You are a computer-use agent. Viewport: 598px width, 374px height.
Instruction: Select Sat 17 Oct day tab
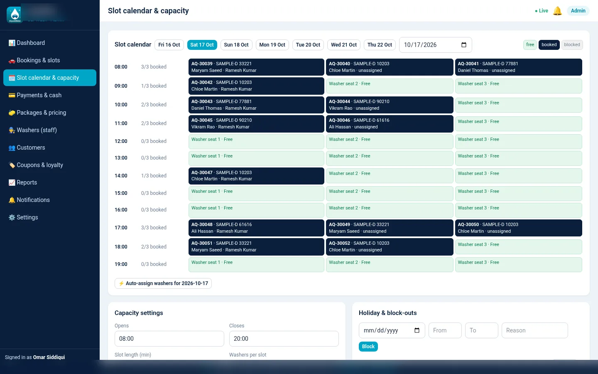click(202, 45)
